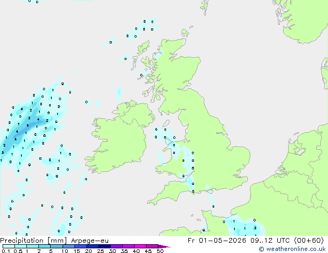Screen dimensions: 328x253
Task: Click the "09..12 UTC" time range text
Action: click(270, 241)
